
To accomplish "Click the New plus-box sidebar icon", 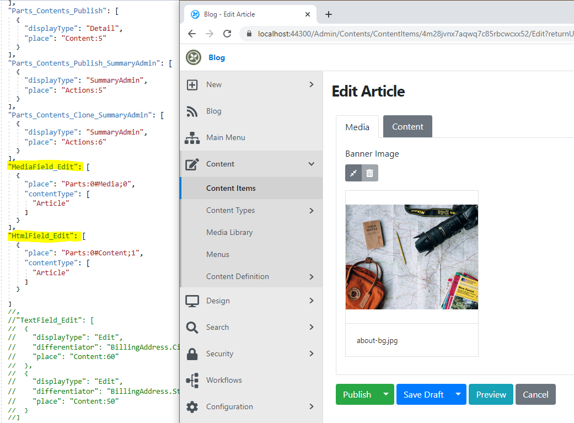I will [192, 84].
